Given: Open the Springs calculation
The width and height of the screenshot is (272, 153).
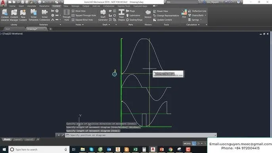Looking at the screenshot, I should (x=193, y=20).
